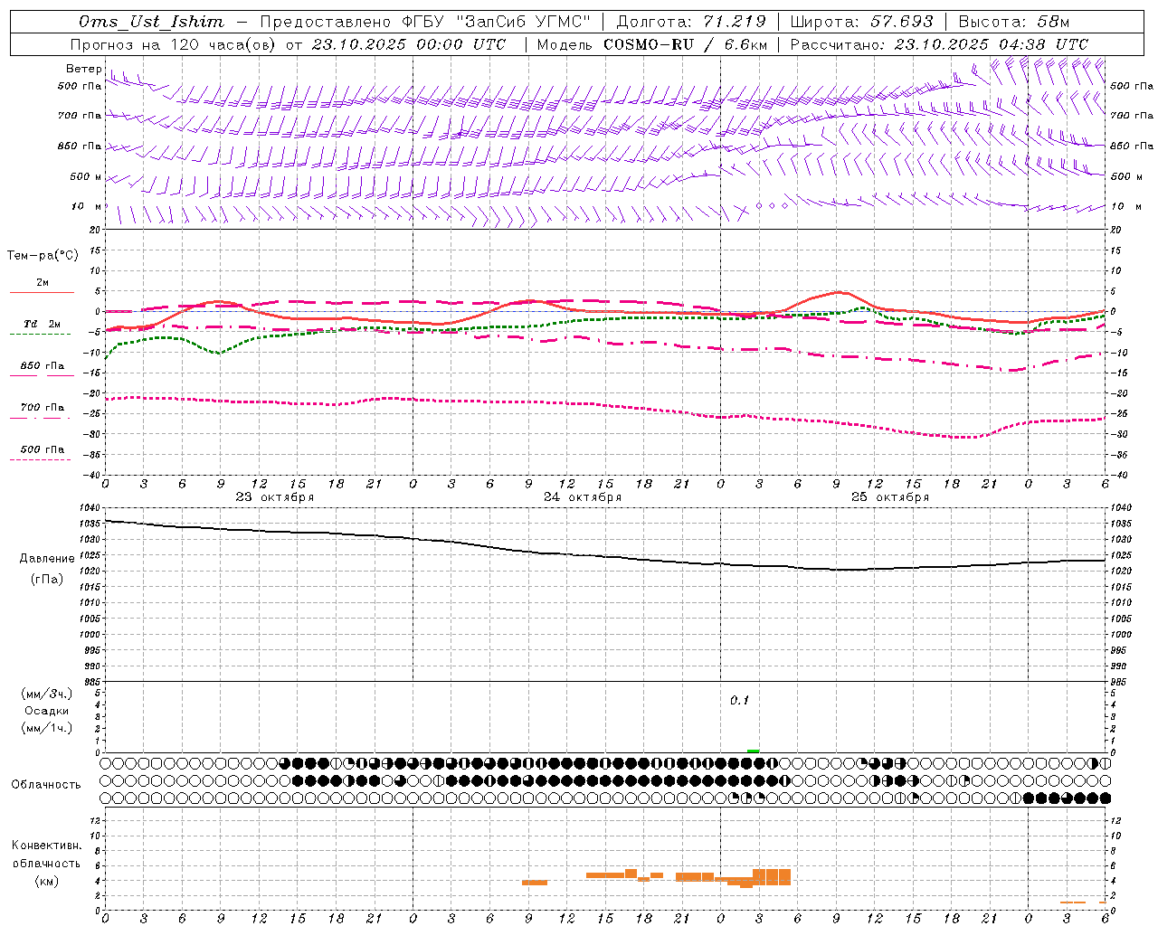Viewport: 1158px width, 926px height.
Task: Click the red line sample under 2м legend
Action: coord(42,292)
